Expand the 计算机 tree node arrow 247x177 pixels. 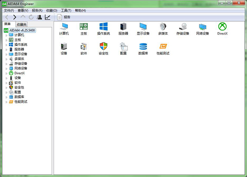[x=7, y=35]
